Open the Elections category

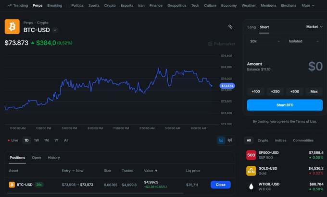(289, 6)
